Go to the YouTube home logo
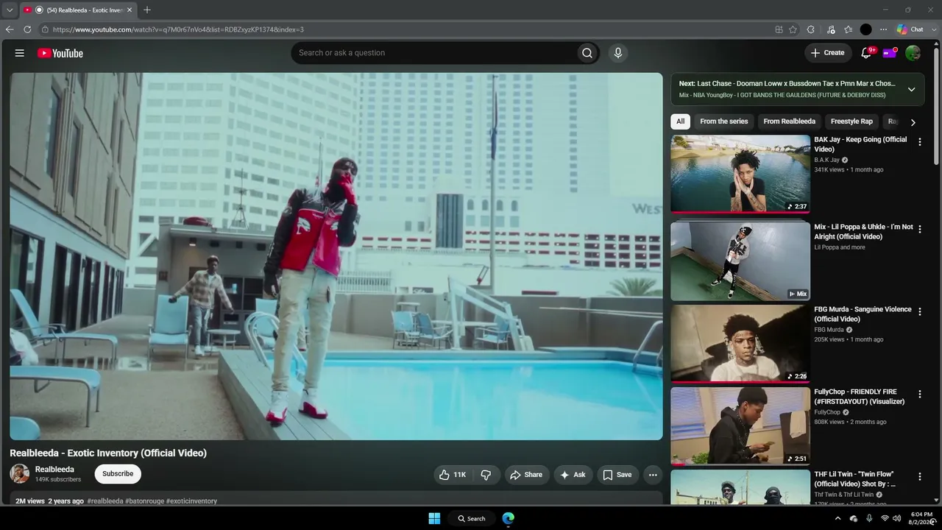The image size is (942, 530). 60,53
